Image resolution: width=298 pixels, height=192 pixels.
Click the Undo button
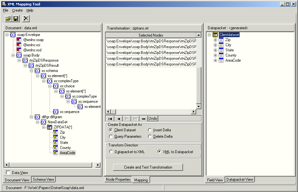click(x=152, y=118)
